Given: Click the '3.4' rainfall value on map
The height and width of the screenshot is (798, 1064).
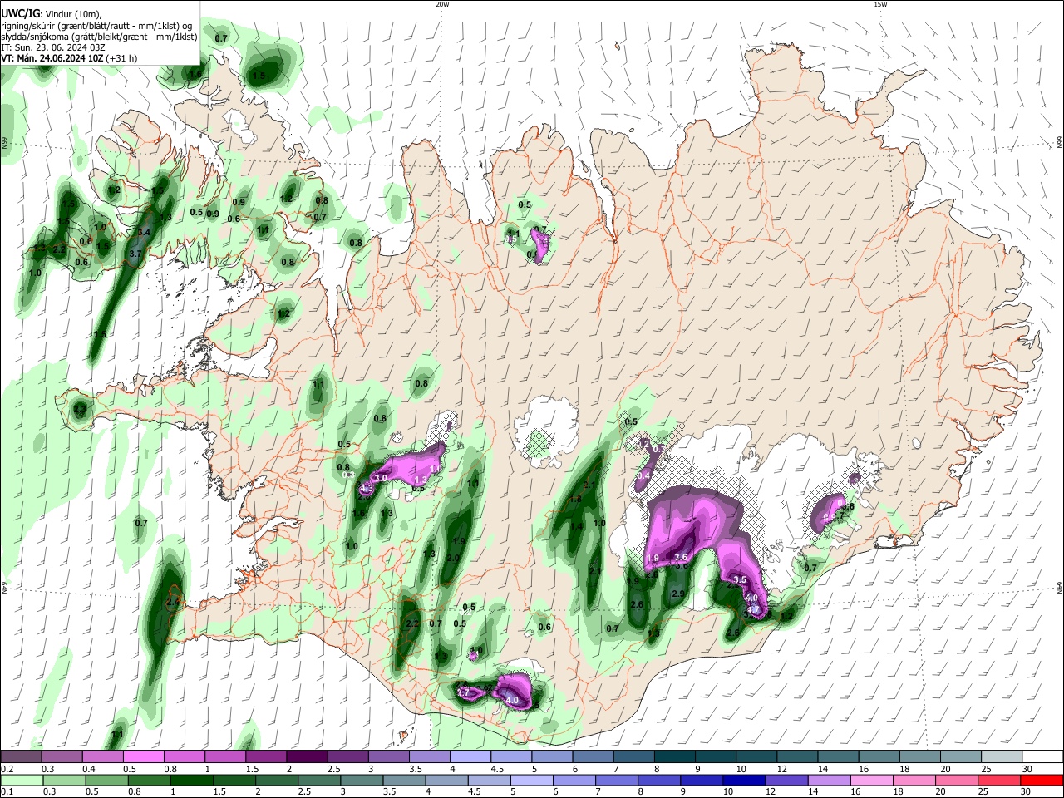Looking at the screenshot, I should (x=144, y=231).
